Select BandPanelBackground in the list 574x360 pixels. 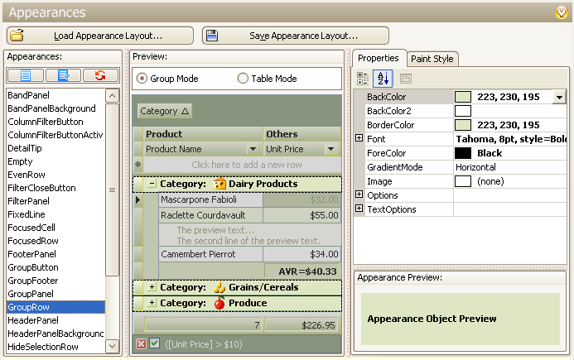pos(55,108)
